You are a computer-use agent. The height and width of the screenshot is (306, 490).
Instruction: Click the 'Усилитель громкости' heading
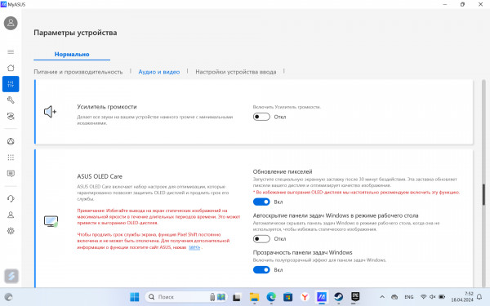click(107, 107)
